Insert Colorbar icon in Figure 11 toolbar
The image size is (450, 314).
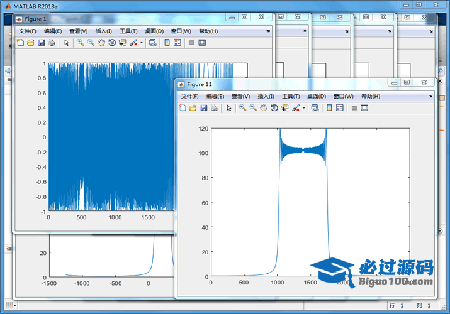pos(329,108)
